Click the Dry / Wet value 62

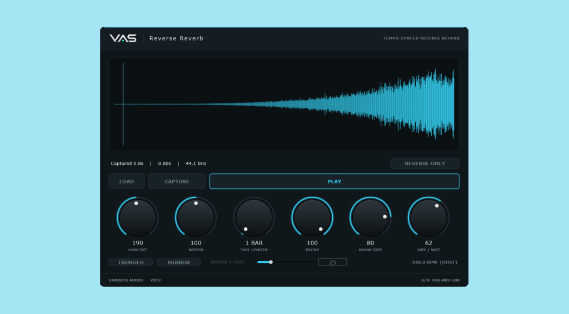point(428,243)
